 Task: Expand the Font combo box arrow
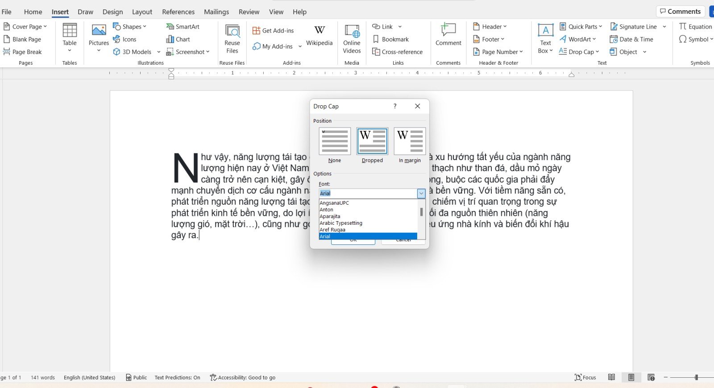click(x=421, y=194)
